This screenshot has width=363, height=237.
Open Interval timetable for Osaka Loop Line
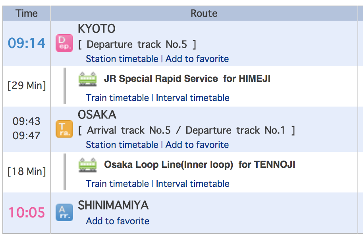tap(193, 184)
